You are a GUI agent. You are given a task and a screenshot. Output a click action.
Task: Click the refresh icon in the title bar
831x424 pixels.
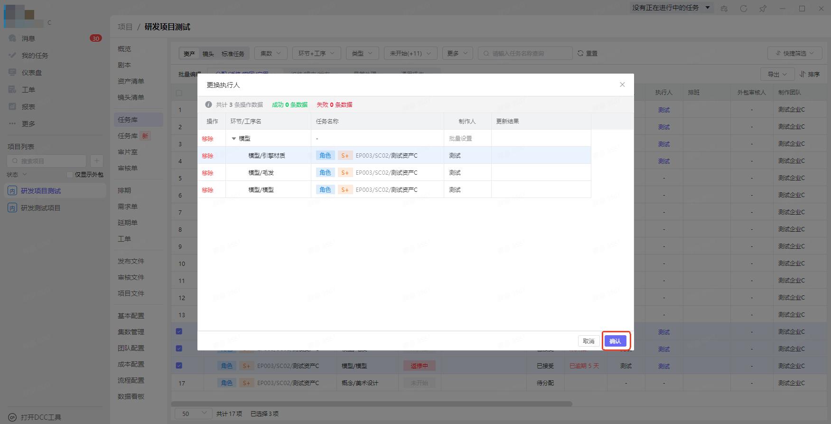click(x=744, y=9)
